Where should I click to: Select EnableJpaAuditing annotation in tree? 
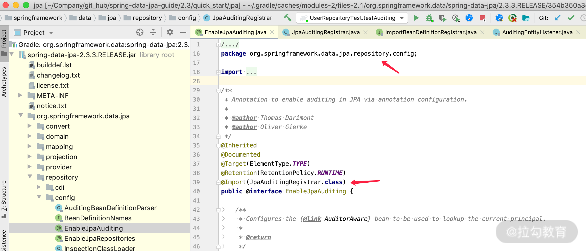[93, 228]
